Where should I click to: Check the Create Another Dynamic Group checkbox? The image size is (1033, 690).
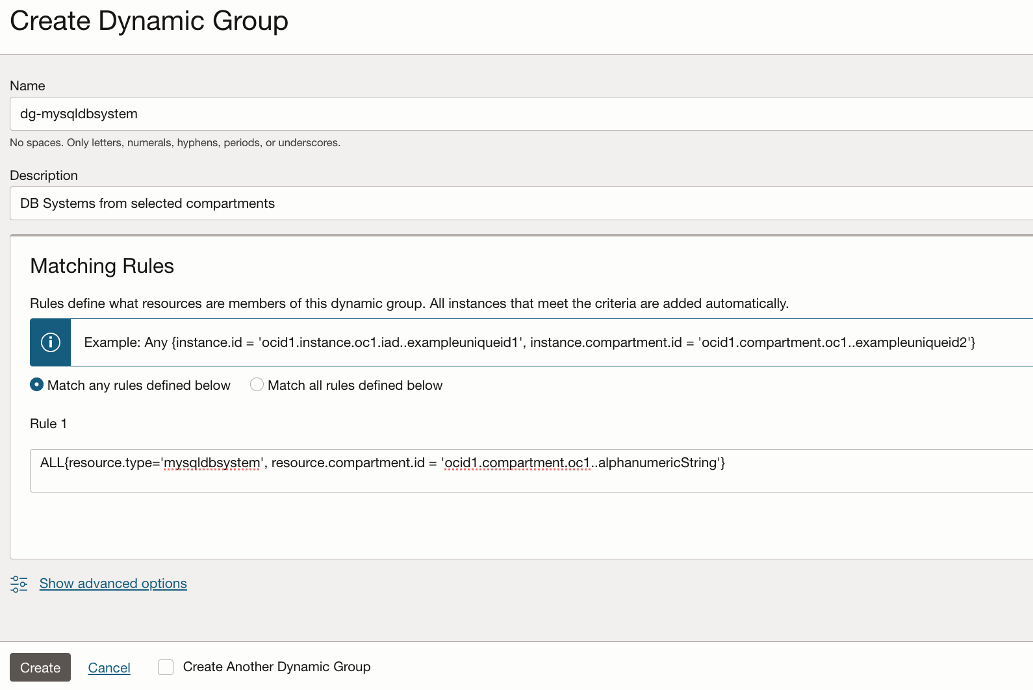click(166, 667)
